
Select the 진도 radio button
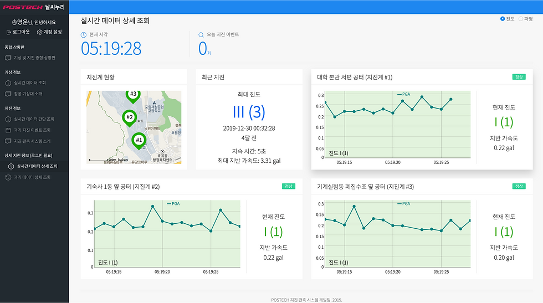point(503,19)
